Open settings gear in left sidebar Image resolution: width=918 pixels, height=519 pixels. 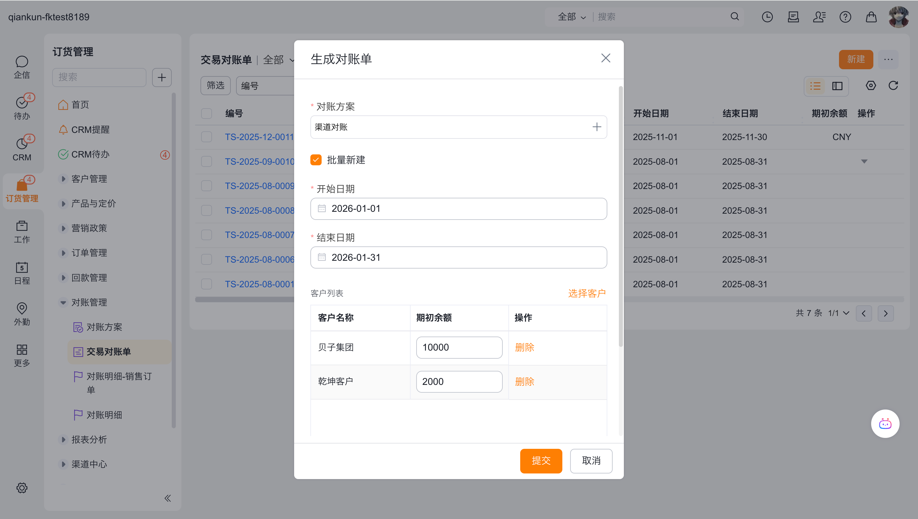(22, 487)
